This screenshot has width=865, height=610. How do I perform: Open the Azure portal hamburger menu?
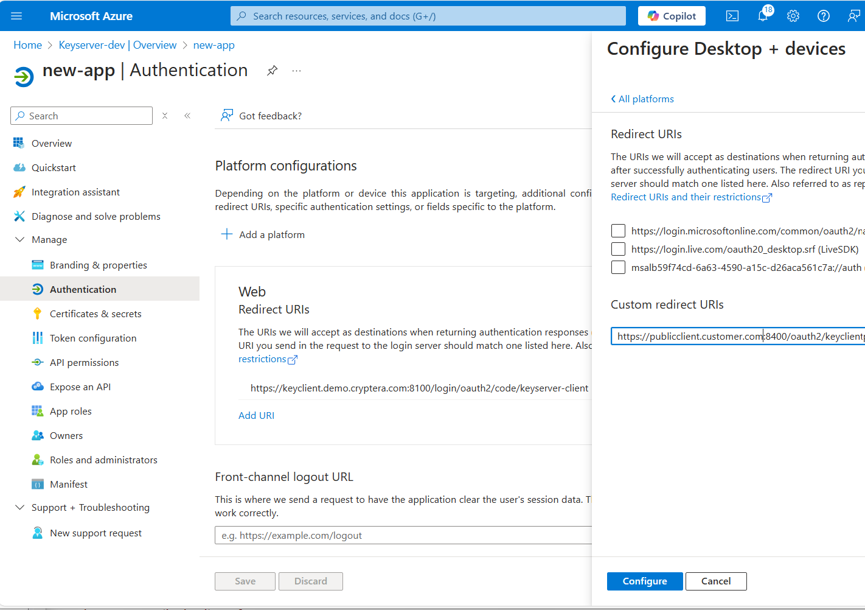pyautogui.click(x=16, y=16)
